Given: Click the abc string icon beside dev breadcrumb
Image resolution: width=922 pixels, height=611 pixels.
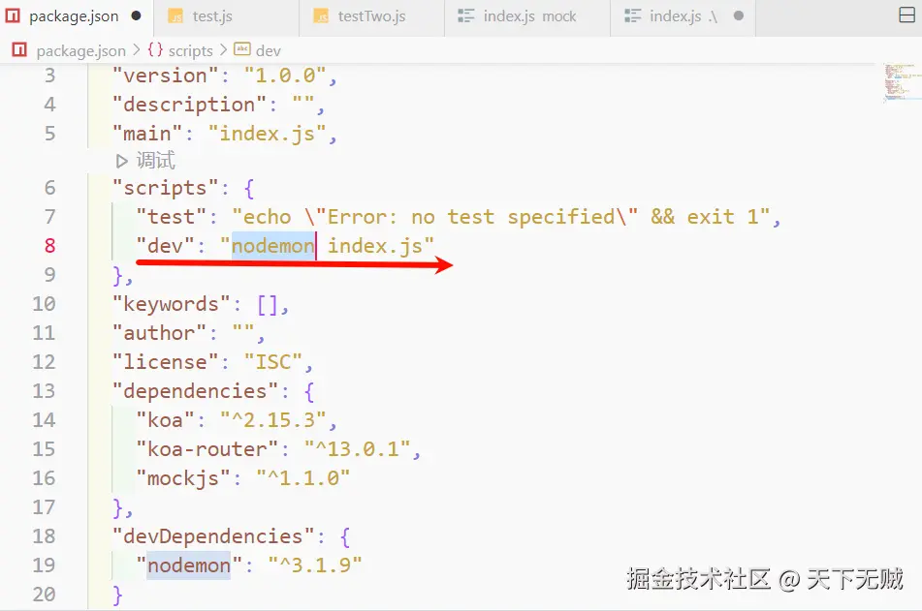Looking at the screenshot, I should point(242,49).
